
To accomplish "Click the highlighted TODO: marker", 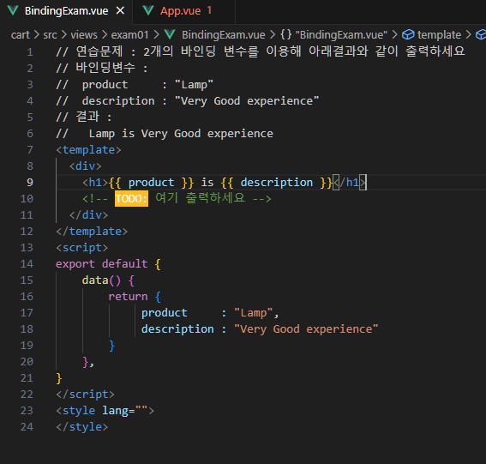I will coord(131,198).
